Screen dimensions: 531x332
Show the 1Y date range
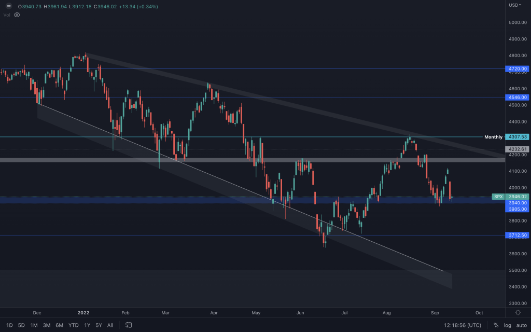(x=87, y=325)
